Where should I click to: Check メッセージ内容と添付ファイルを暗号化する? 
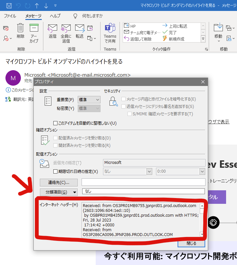click(123, 99)
